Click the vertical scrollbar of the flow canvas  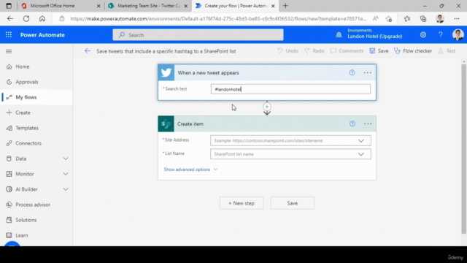pyautogui.click(x=463, y=148)
